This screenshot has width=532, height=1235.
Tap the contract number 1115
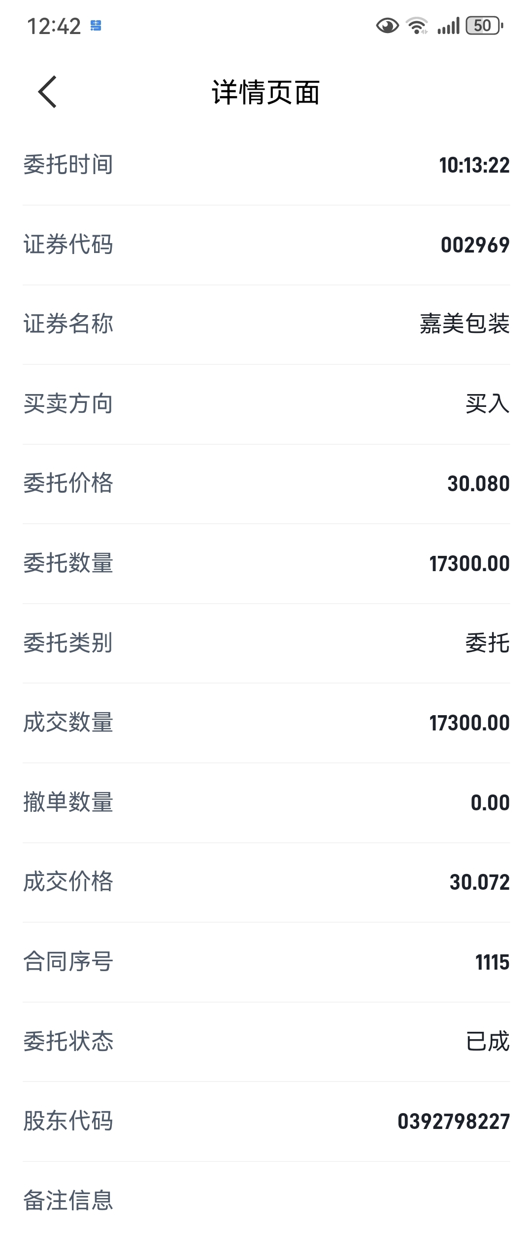pos(492,962)
